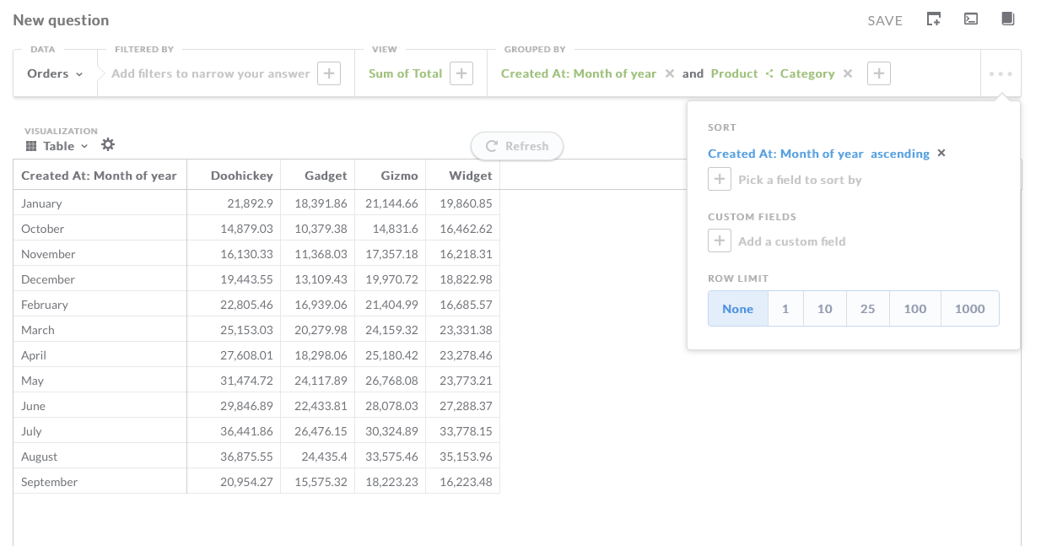Open the native query SQL console icon
The height and width of the screenshot is (546, 1041).
[971, 19]
